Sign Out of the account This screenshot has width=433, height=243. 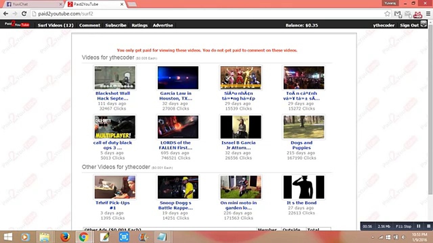click(x=409, y=25)
